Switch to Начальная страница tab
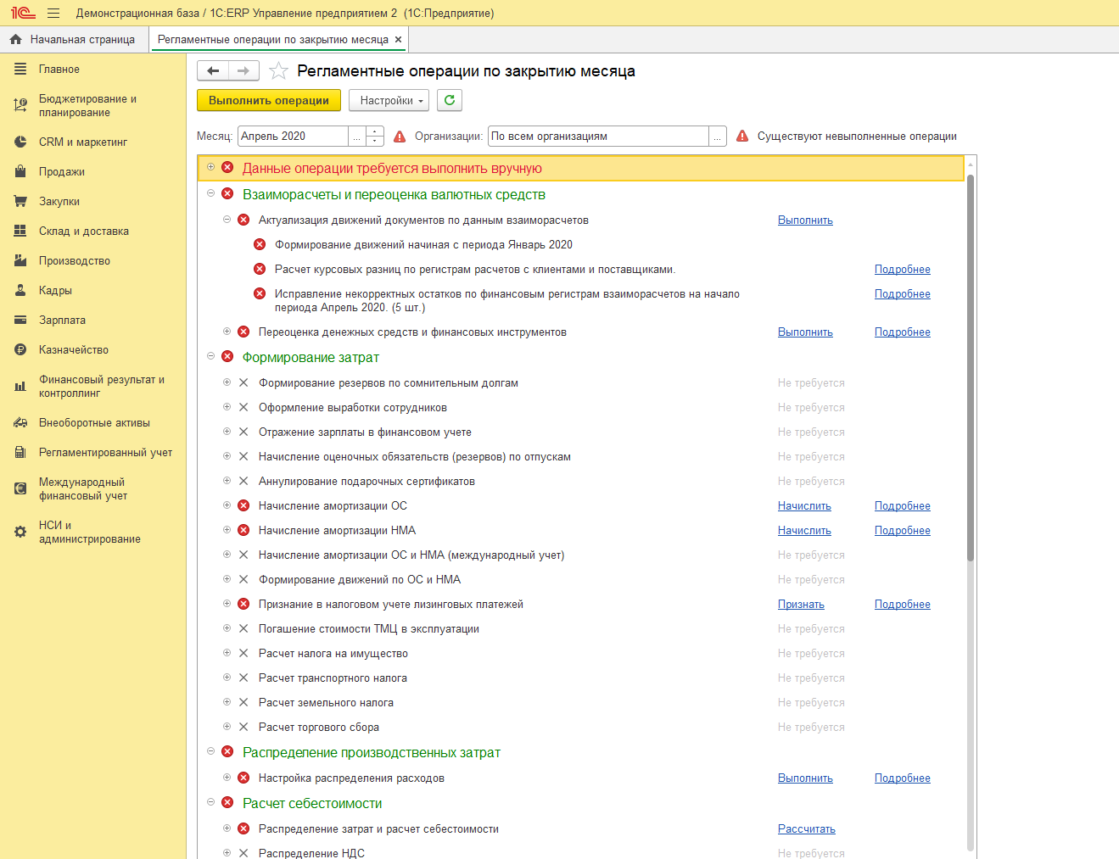Image resolution: width=1119 pixels, height=859 pixels. [x=74, y=39]
